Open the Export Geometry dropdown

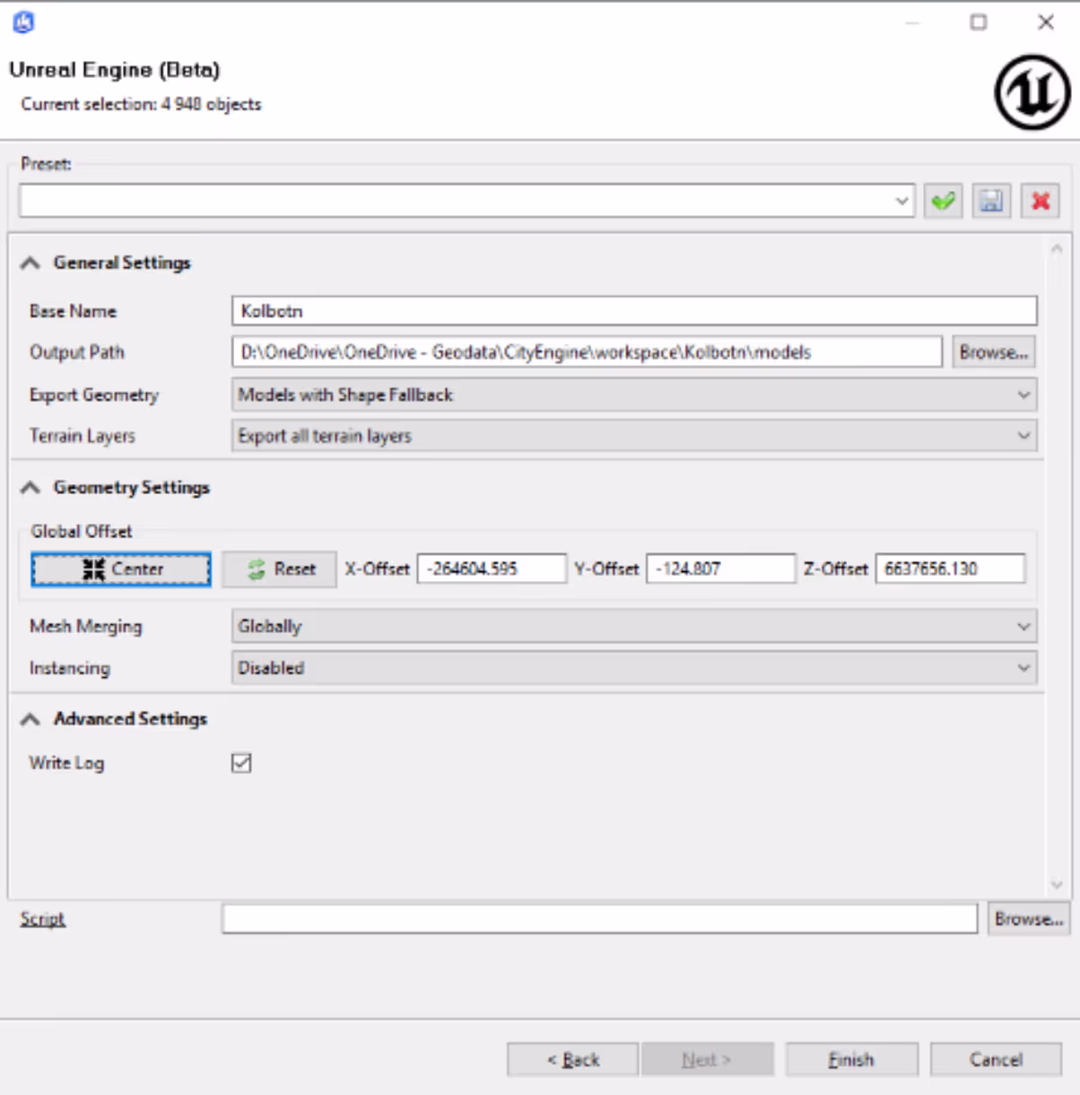(634, 395)
